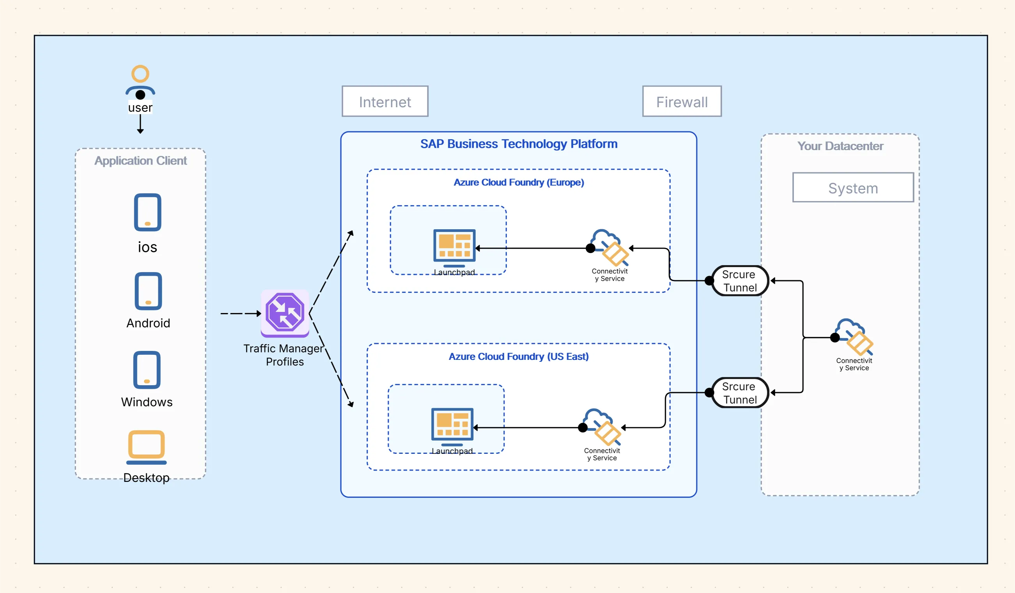Viewport: 1015px width, 593px height.
Task: Select the Application Client group title
Action: click(x=140, y=161)
